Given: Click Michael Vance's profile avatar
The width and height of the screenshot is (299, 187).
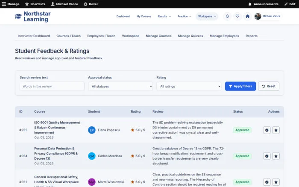Looking at the screenshot, I should click(x=258, y=16).
